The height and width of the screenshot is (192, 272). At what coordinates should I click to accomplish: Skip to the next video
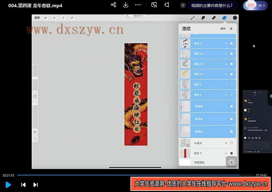(x=35, y=185)
